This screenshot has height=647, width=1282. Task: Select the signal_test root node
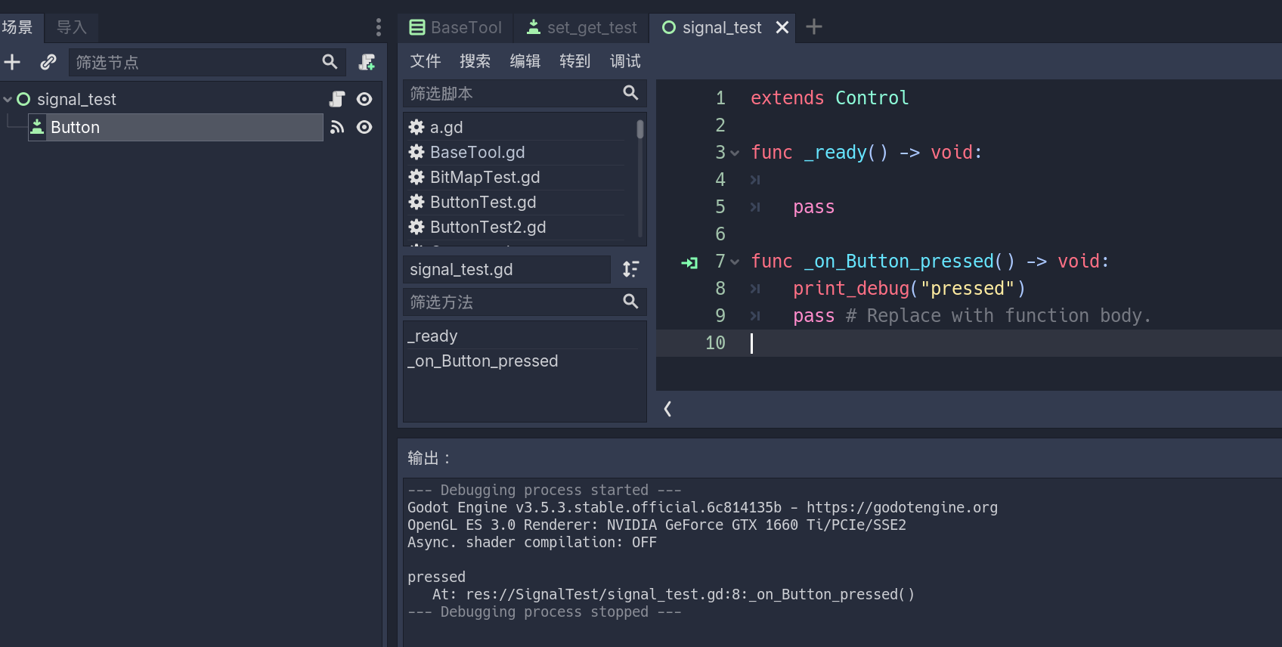click(x=76, y=99)
